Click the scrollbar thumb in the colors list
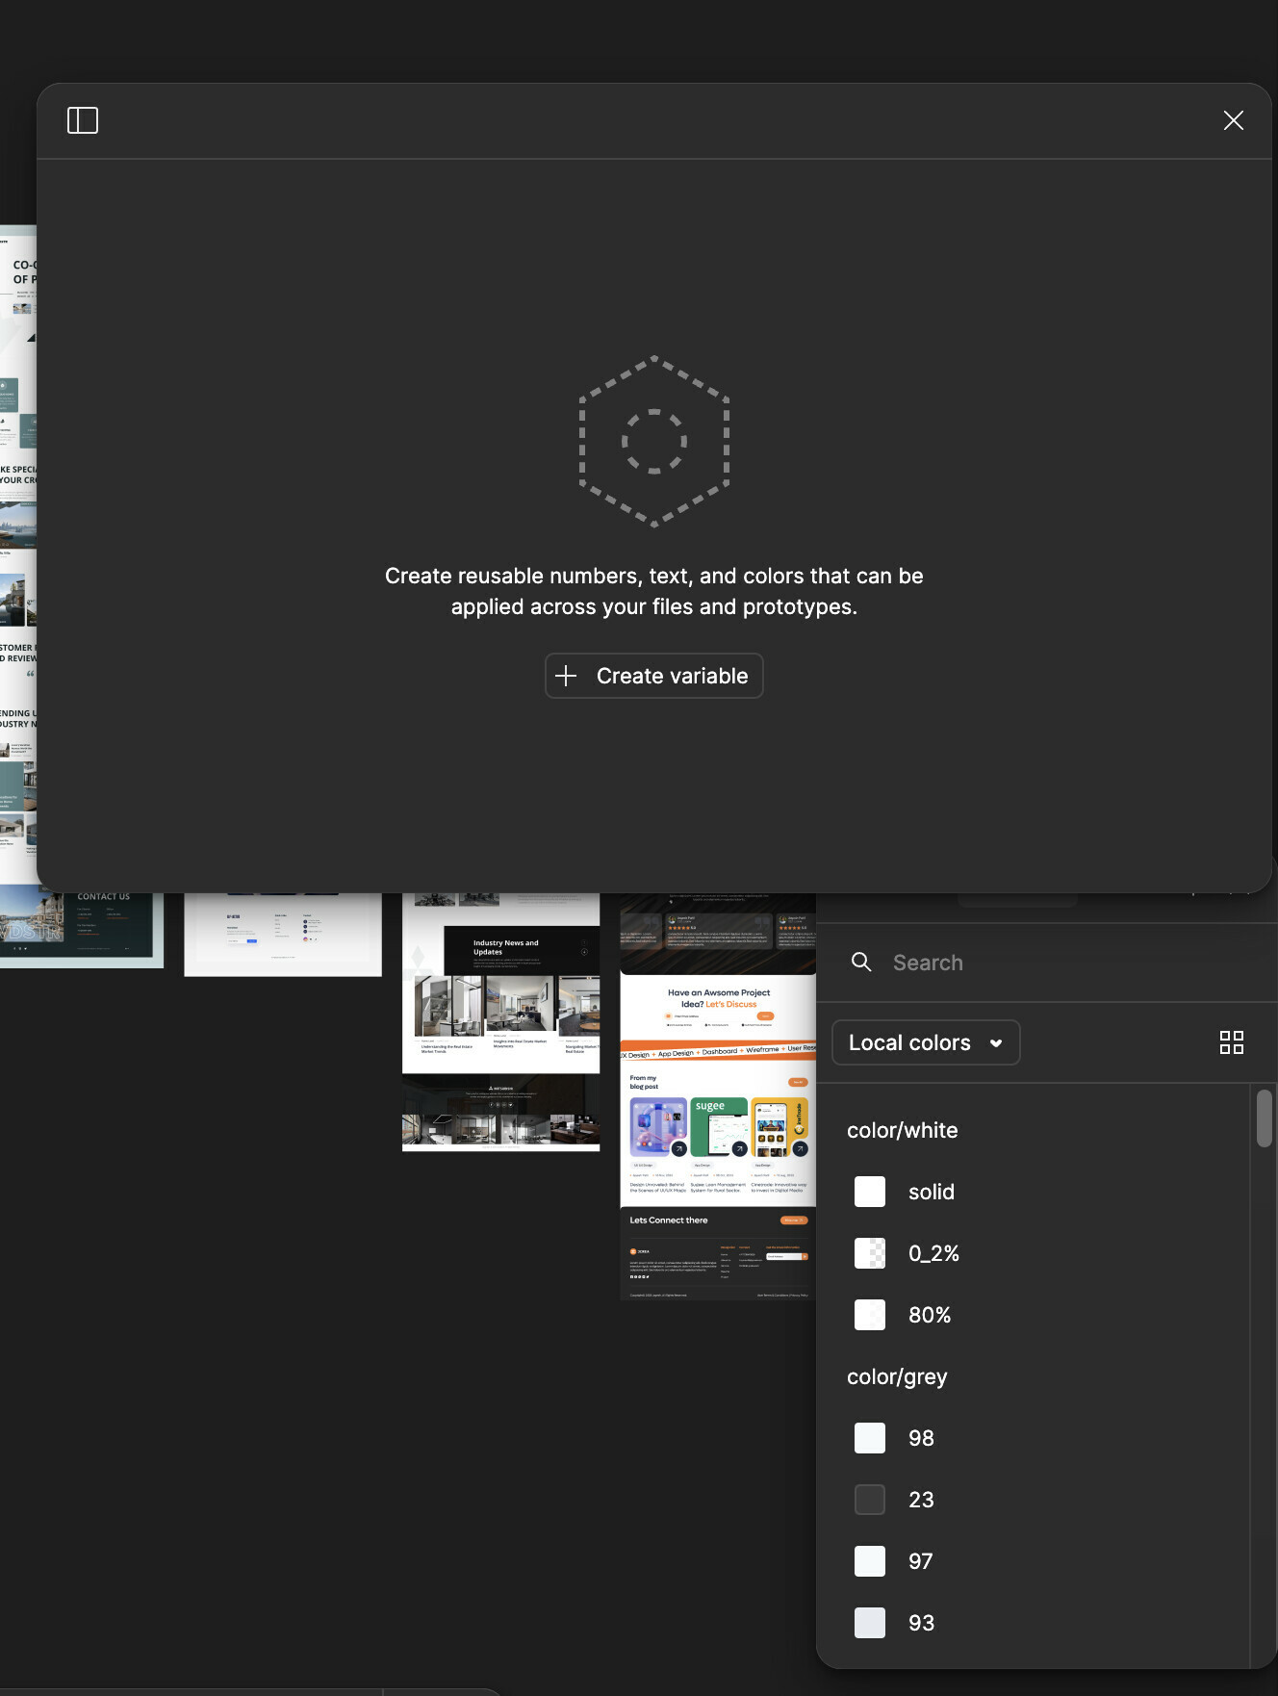The height and width of the screenshot is (1696, 1278). (x=1265, y=1118)
